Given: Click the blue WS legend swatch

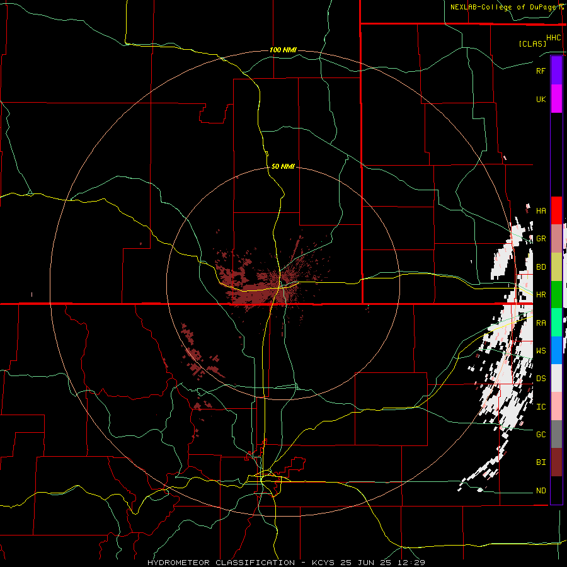Looking at the screenshot, I should (x=556, y=350).
